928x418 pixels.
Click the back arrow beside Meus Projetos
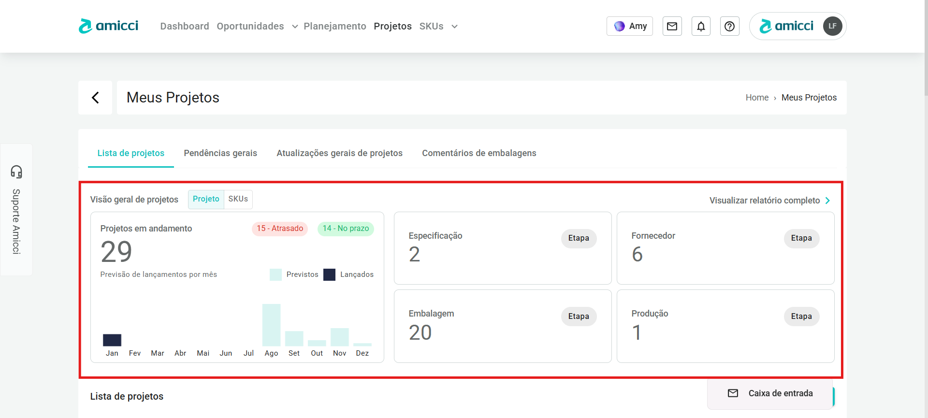point(95,98)
